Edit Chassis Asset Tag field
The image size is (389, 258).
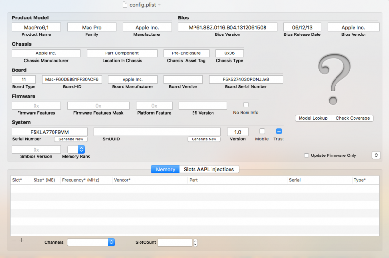[186, 53]
